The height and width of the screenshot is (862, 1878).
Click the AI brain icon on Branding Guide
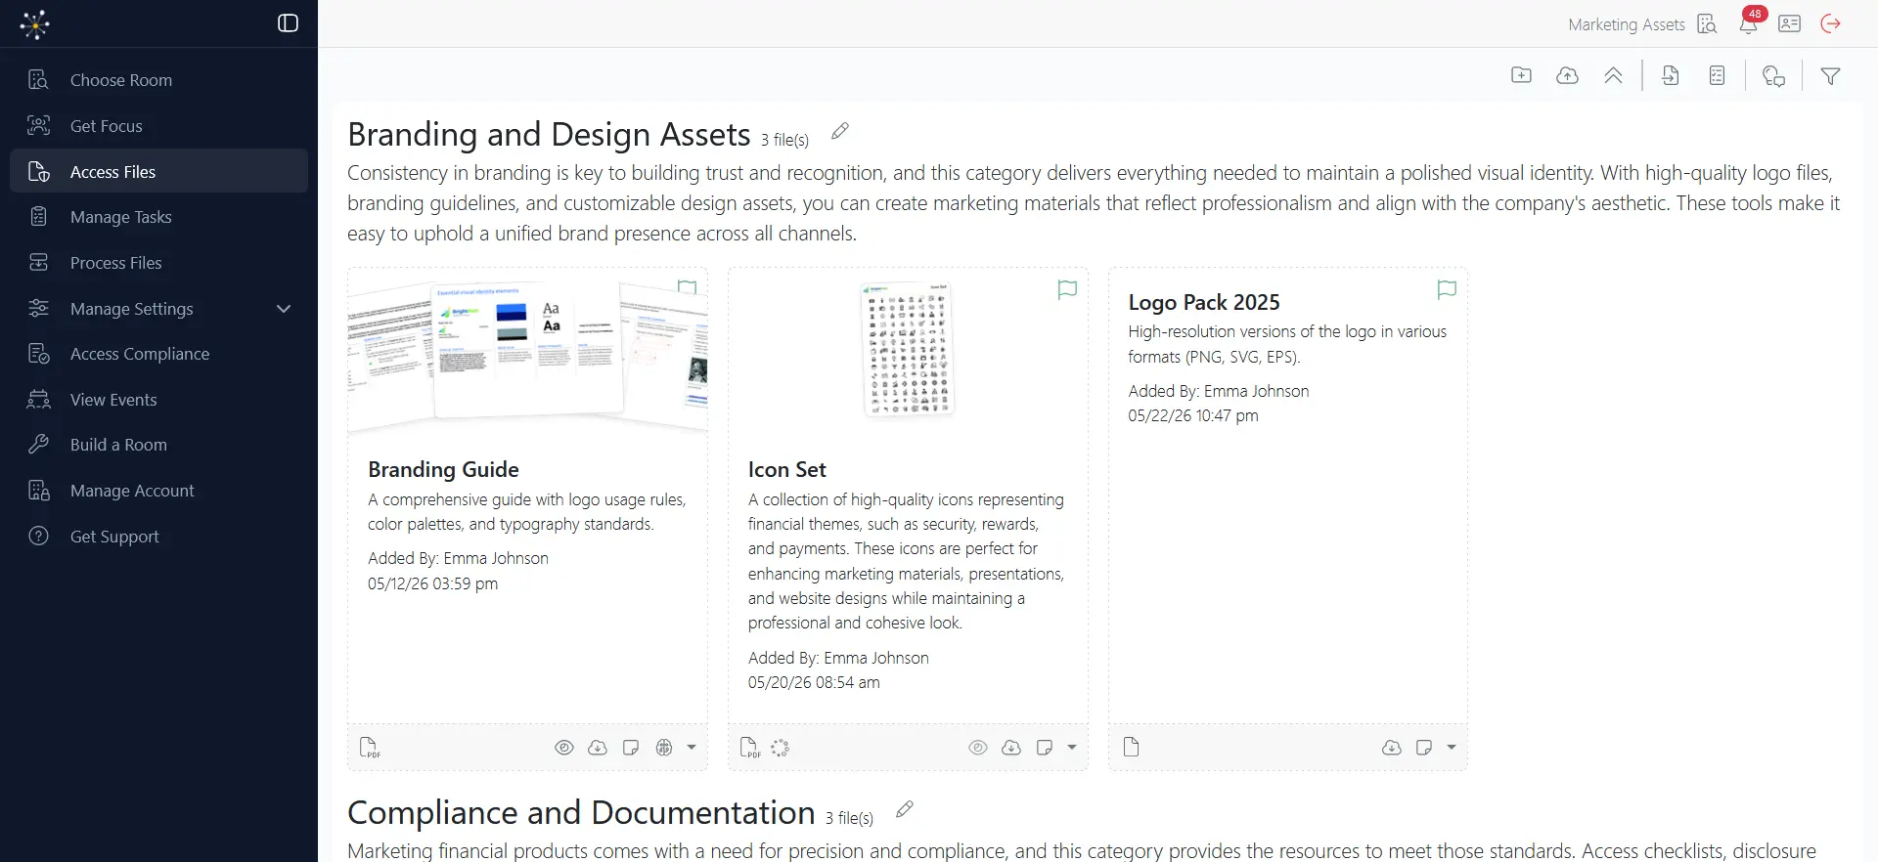point(664,748)
